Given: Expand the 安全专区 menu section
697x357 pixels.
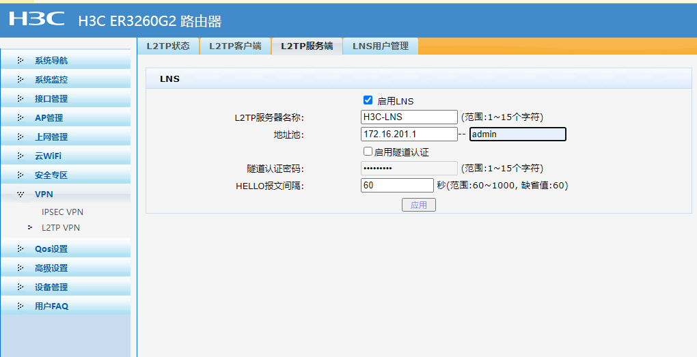Looking at the screenshot, I should coord(66,175).
